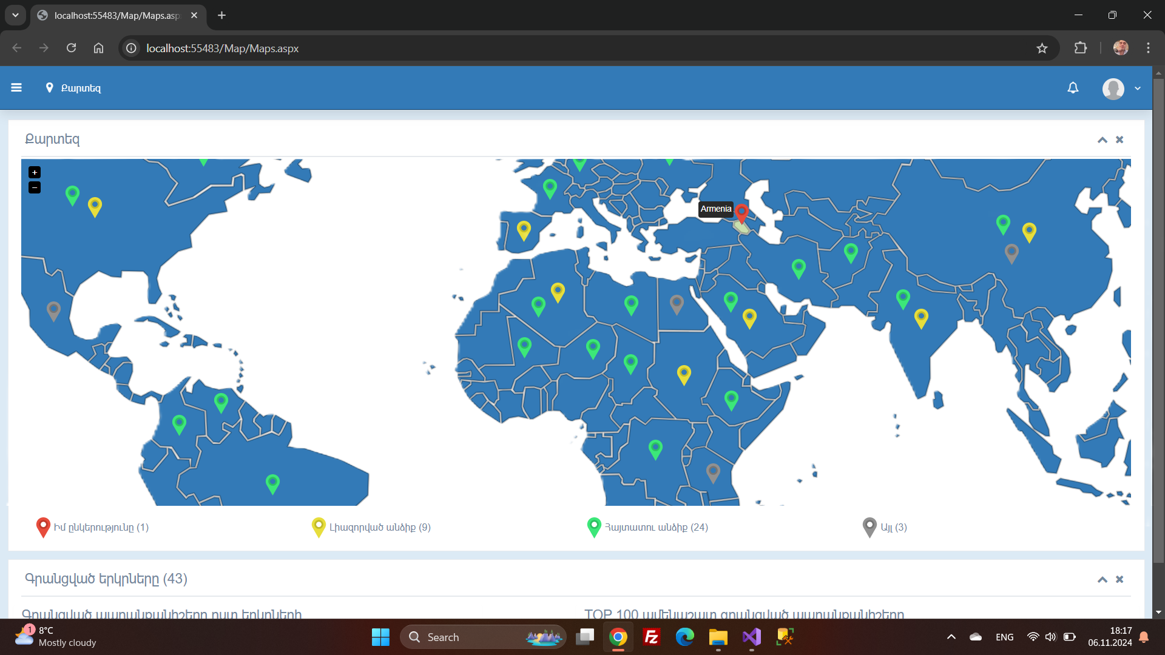
Task: Collapse the map panel with chevron
Action: pyautogui.click(x=1102, y=140)
